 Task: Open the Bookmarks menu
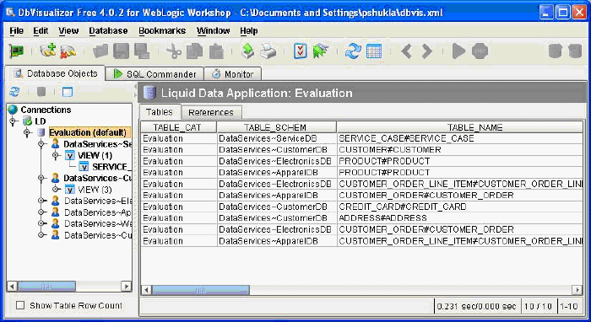click(162, 31)
